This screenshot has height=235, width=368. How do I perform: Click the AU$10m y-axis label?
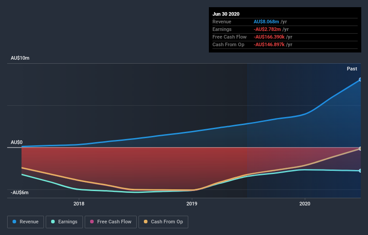coord(20,58)
